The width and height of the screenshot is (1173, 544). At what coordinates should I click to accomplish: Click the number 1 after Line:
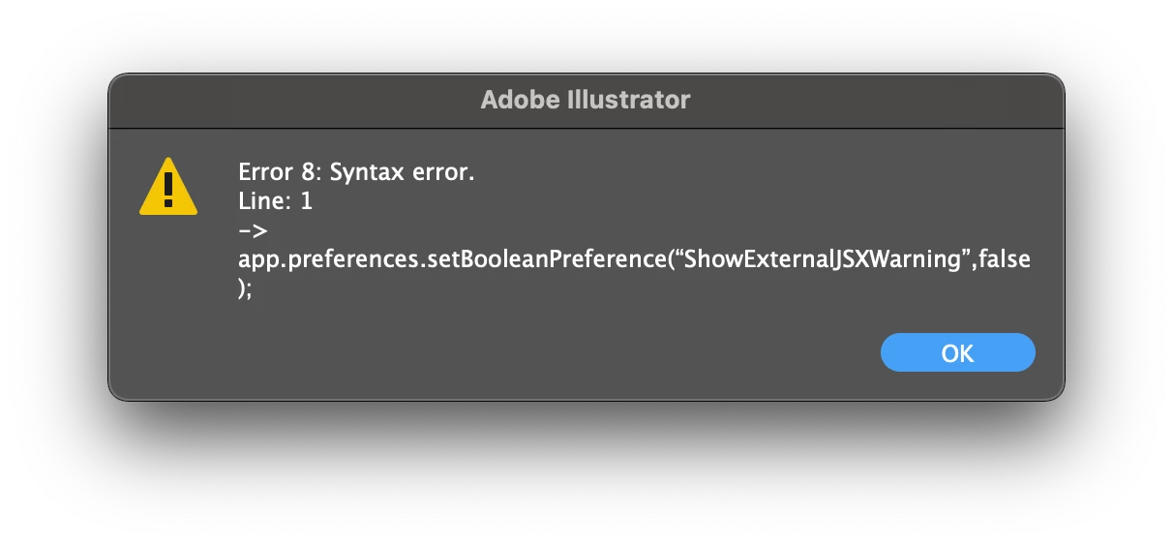307,201
